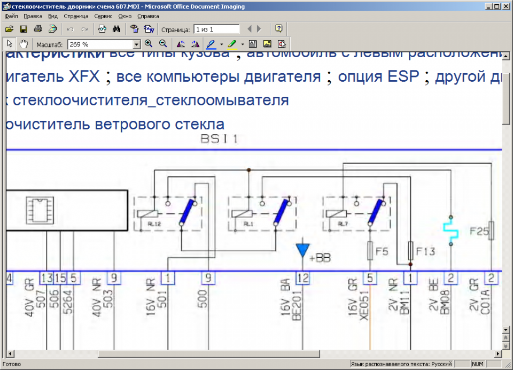
Task: Click the Help question mark button
Action: (278, 29)
